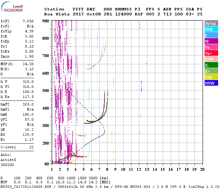The height and width of the screenshot is (189, 220).
Task: Click the MUF 24.2 value for 3000 km
Action: click(93, 182)
